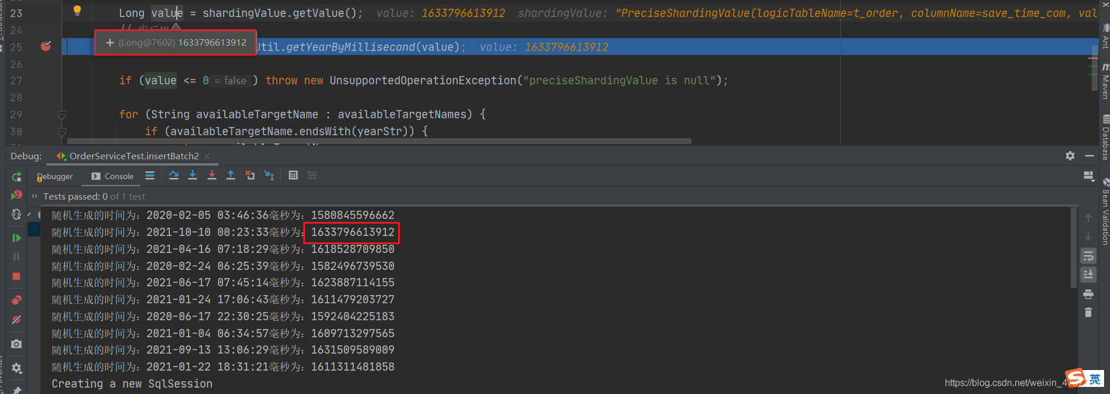The image size is (1110, 394).
Task: Open debugger settings gear dropdown on left
Action: tap(16, 368)
